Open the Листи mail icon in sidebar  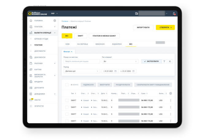(31, 100)
